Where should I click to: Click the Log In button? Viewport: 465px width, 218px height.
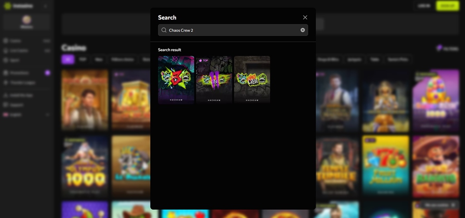[424, 6]
